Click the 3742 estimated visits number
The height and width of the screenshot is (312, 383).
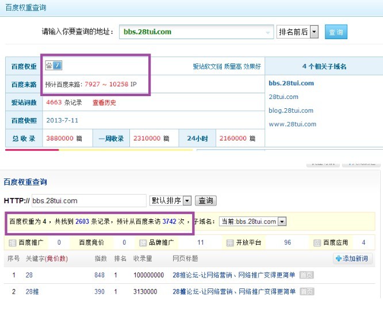[x=169, y=222]
